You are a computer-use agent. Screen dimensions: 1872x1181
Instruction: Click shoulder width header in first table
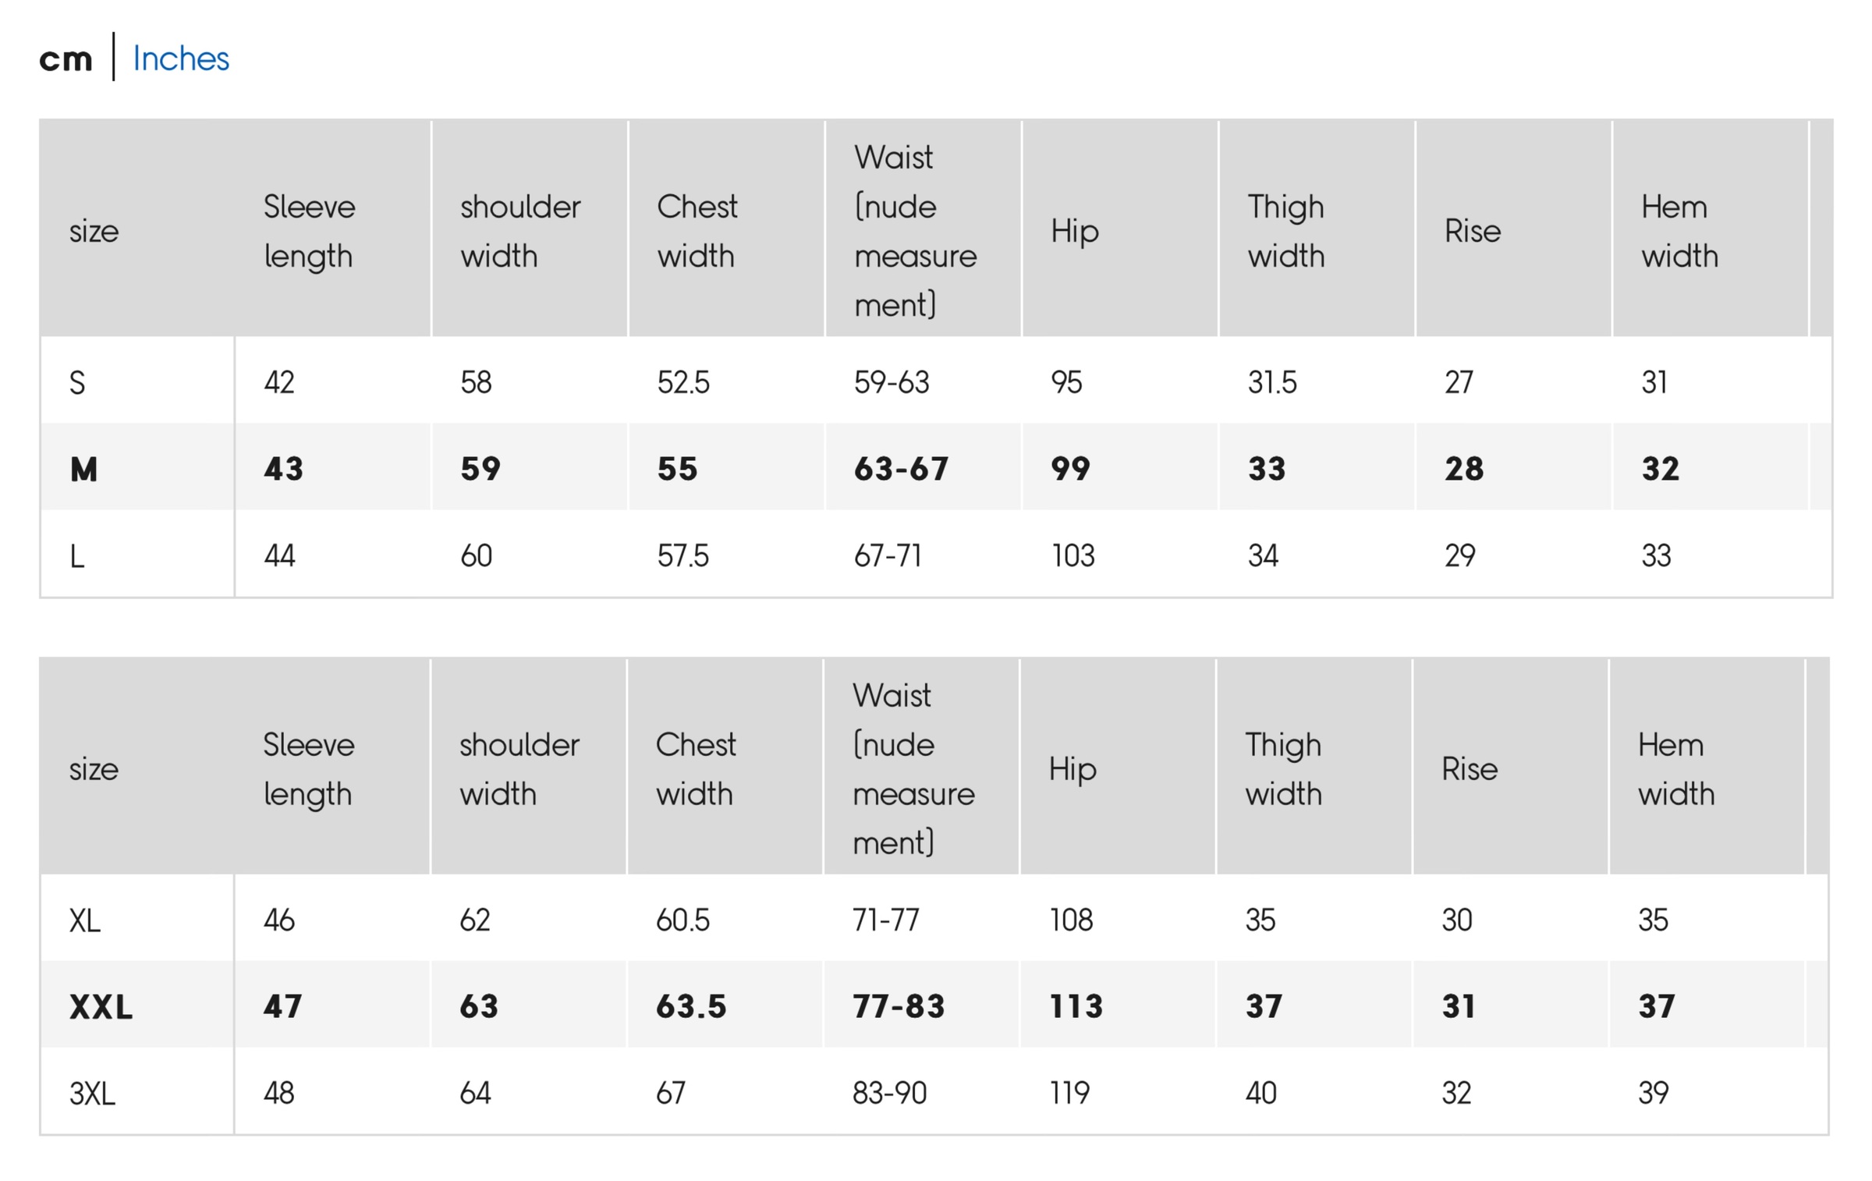click(519, 231)
